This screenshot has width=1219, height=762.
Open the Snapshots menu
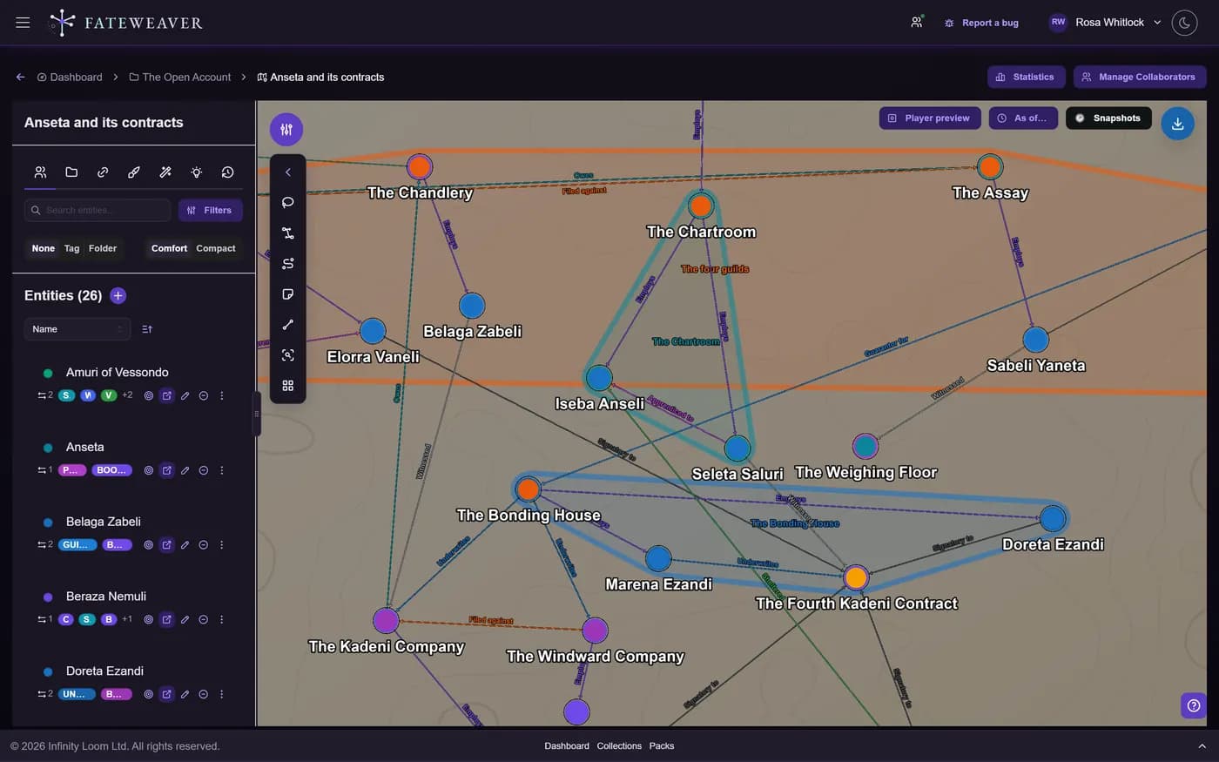pos(1108,118)
